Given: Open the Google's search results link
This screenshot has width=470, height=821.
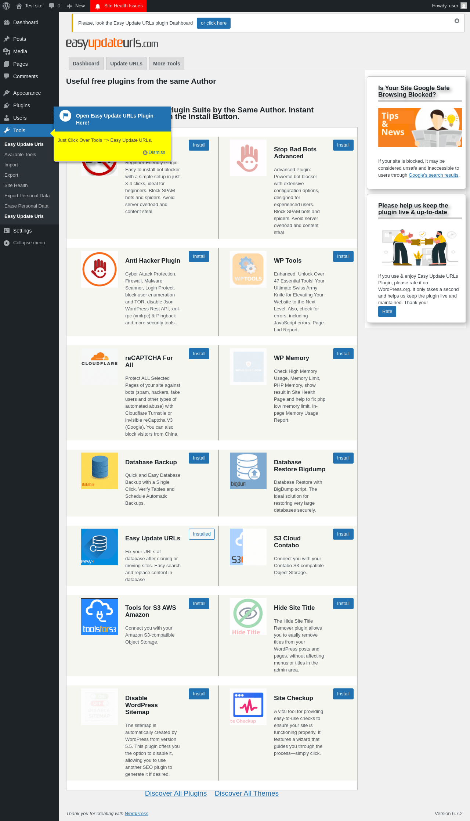Looking at the screenshot, I should pos(434,175).
